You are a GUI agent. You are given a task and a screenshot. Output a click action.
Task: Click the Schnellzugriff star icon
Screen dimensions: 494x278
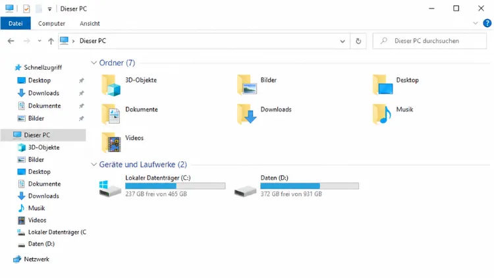pyautogui.click(x=18, y=67)
